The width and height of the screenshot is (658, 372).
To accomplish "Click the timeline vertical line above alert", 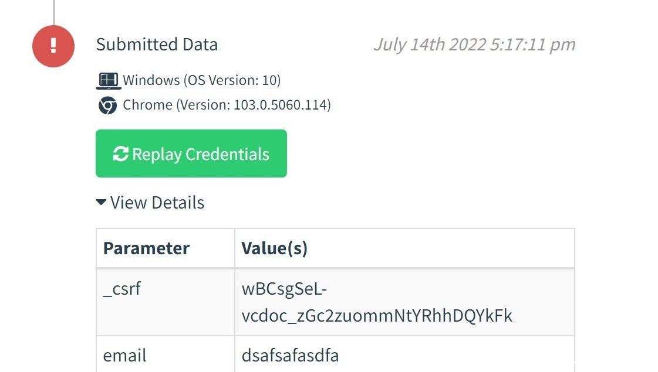I will click(54, 12).
